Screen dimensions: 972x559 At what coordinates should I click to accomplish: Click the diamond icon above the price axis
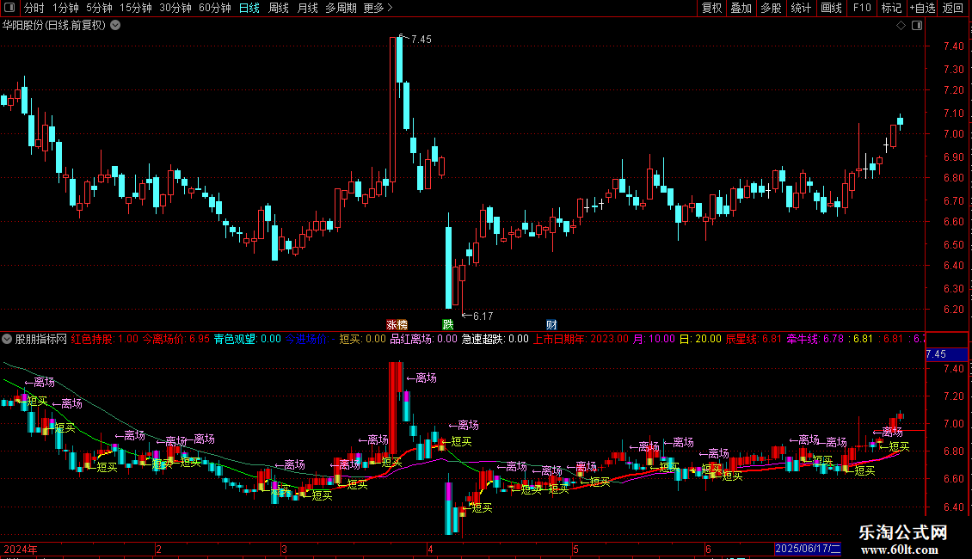coord(901,26)
